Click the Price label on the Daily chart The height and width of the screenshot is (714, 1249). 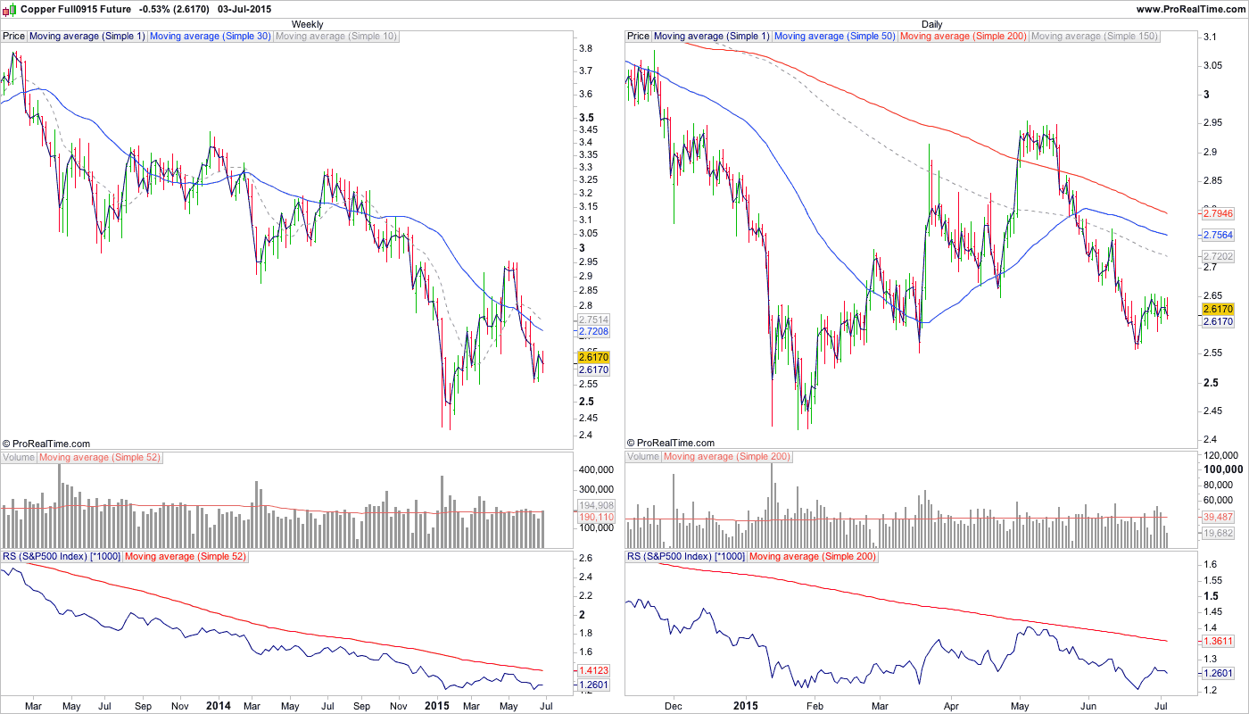(639, 37)
